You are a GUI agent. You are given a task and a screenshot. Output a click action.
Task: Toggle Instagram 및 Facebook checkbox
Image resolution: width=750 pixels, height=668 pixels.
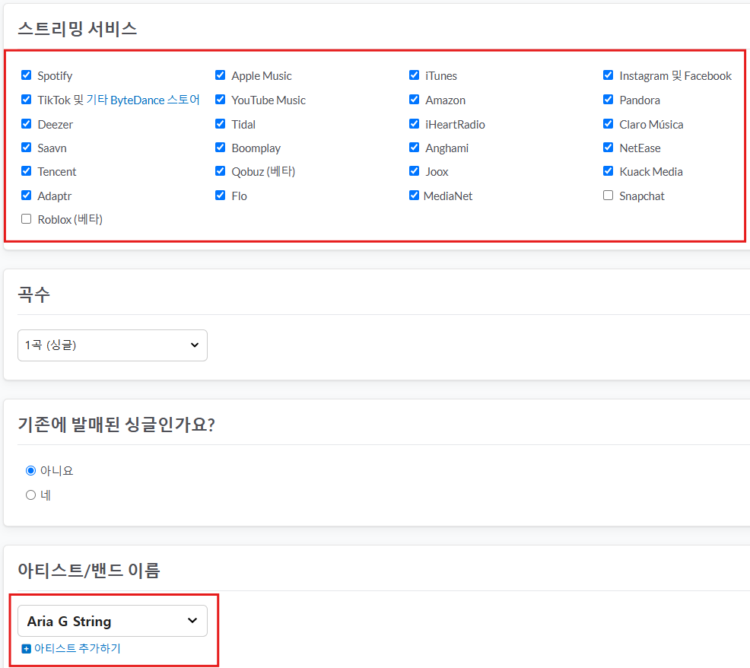pyautogui.click(x=608, y=75)
